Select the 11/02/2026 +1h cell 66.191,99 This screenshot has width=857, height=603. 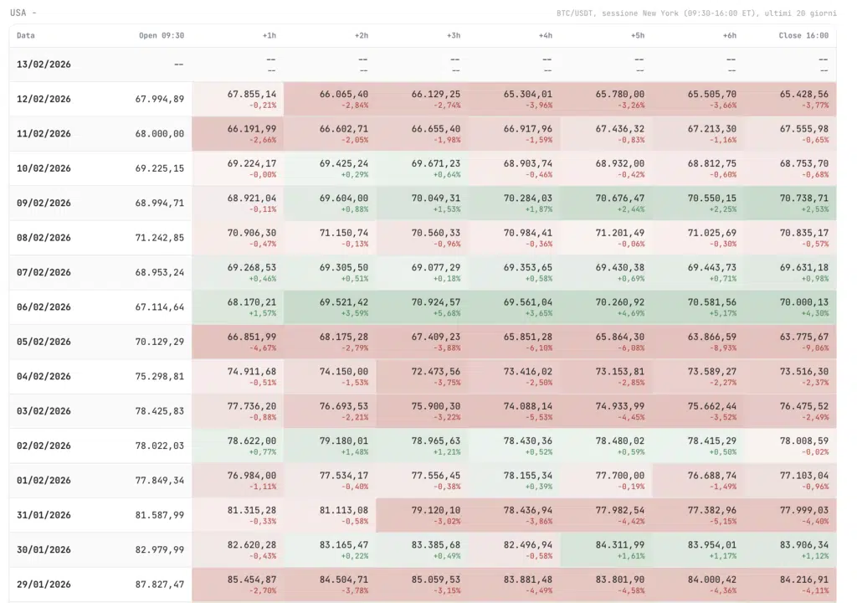coord(239,133)
